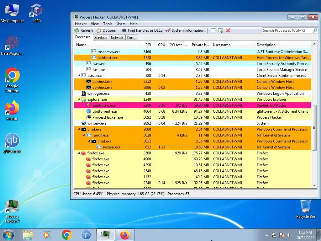Collapse cmd.exe PID 3052 node
The width and height of the screenshot is (321, 241).
coord(89,141)
